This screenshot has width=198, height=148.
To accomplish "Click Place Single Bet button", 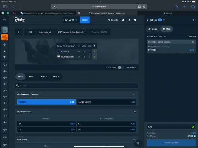I will [171, 142].
